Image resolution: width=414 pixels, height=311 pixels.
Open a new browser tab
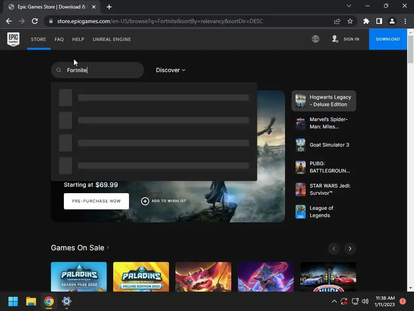pos(109,7)
